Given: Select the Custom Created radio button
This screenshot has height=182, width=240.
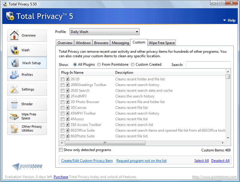Looking at the screenshot, I should tap(133, 64).
